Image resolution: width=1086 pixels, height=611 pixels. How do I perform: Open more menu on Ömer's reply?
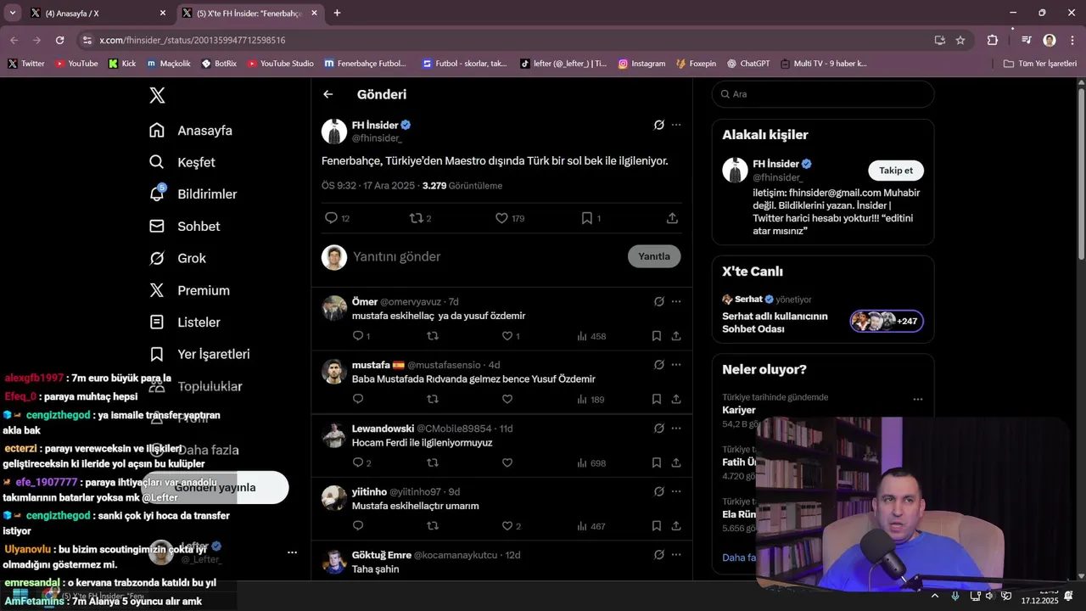(676, 301)
